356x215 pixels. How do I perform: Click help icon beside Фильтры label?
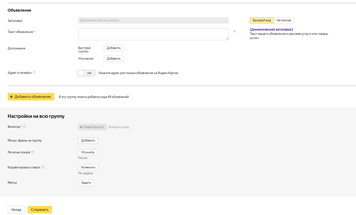[x=25, y=126]
